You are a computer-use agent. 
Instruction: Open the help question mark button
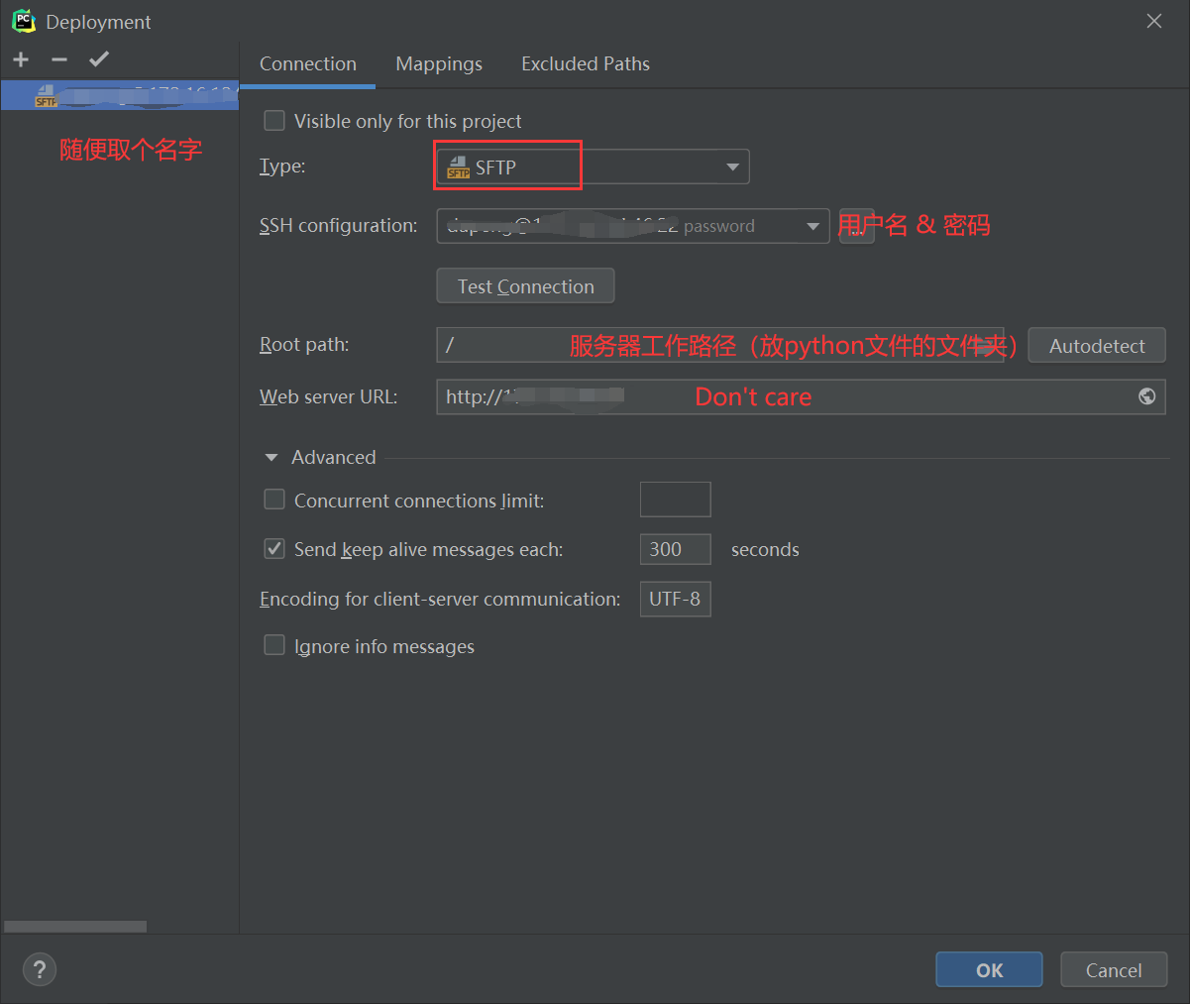tap(40, 969)
